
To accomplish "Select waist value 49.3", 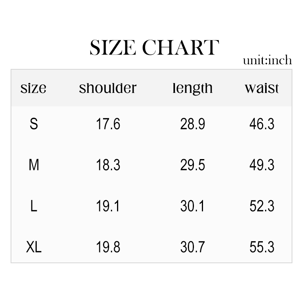I will [x=262, y=165].
